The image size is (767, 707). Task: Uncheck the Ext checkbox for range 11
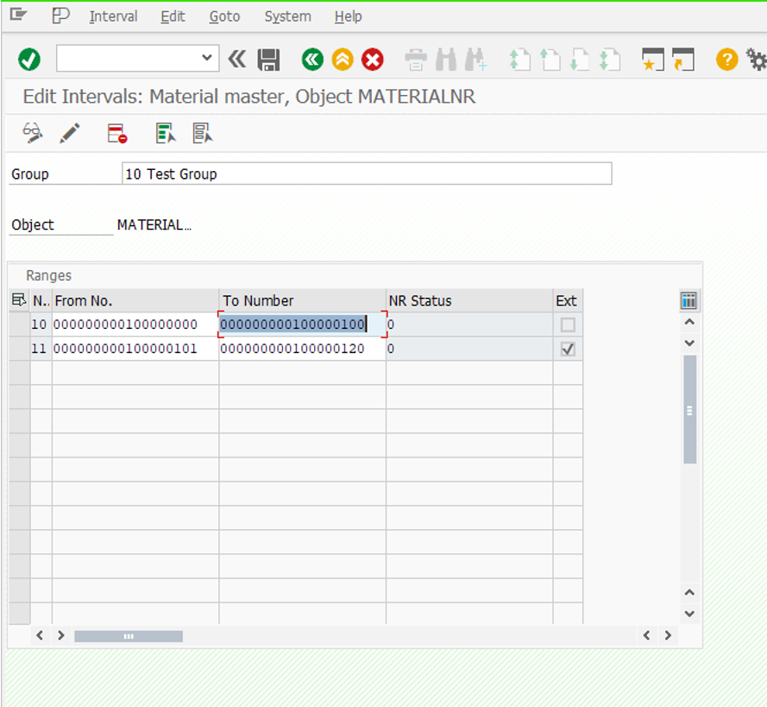coord(568,350)
